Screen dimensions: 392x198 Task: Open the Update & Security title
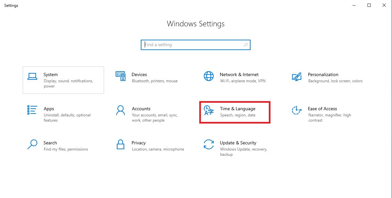[238, 143]
